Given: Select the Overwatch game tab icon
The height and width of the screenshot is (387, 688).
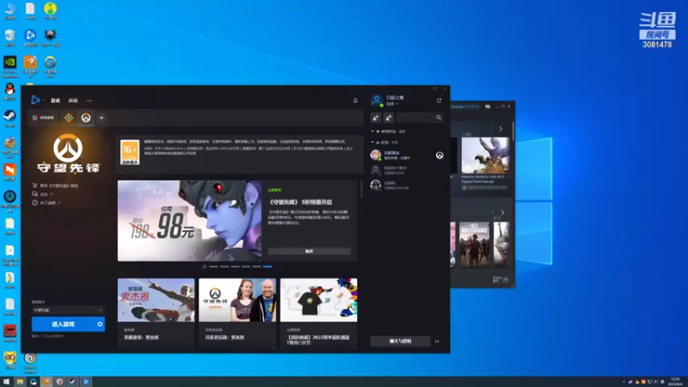Looking at the screenshot, I should [x=86, y=118].
